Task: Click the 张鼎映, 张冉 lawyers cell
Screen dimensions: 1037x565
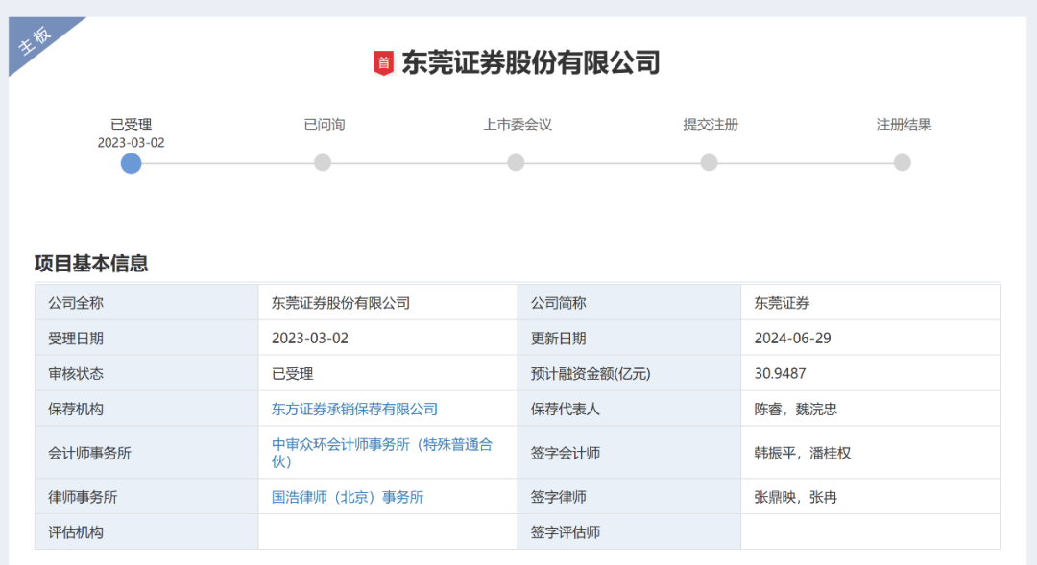Action: tap(870, 496)
